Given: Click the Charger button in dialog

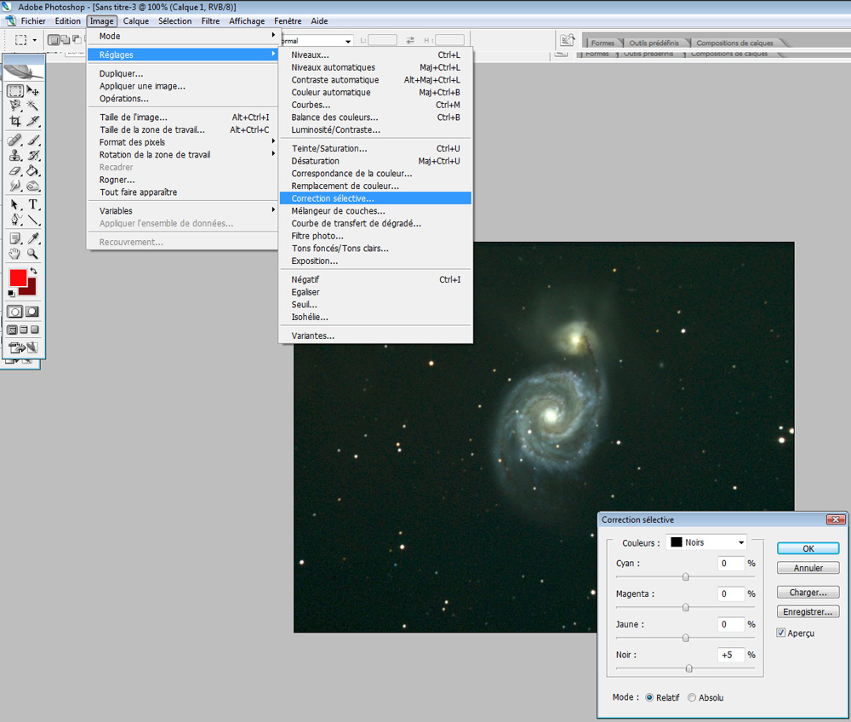Looking at the screenshot, I should [808, 592].
